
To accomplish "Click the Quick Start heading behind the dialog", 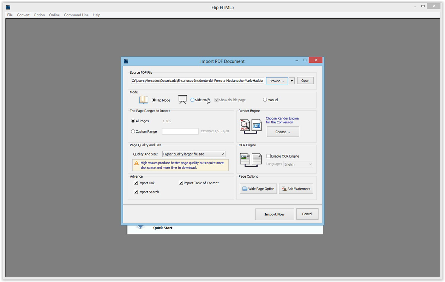I will coord(163,228).
